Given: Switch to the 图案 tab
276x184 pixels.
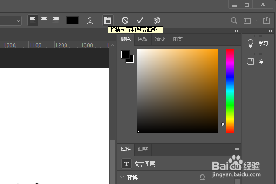Looking at the screenshot, I should click(177, 39).
